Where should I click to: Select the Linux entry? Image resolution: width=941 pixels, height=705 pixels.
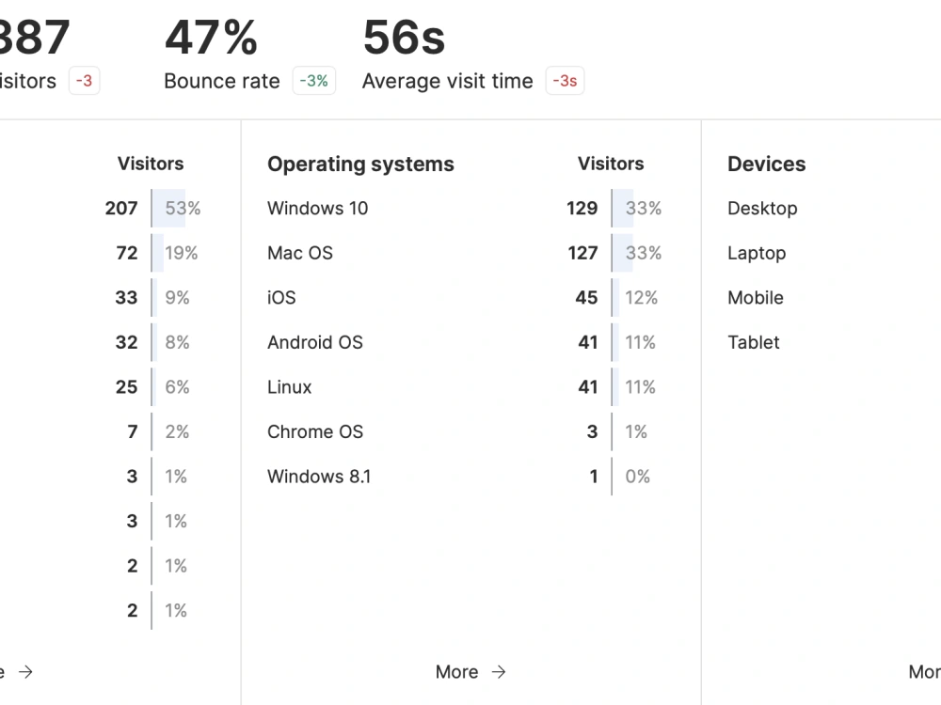pyautogui.click(x=289, y=386)
